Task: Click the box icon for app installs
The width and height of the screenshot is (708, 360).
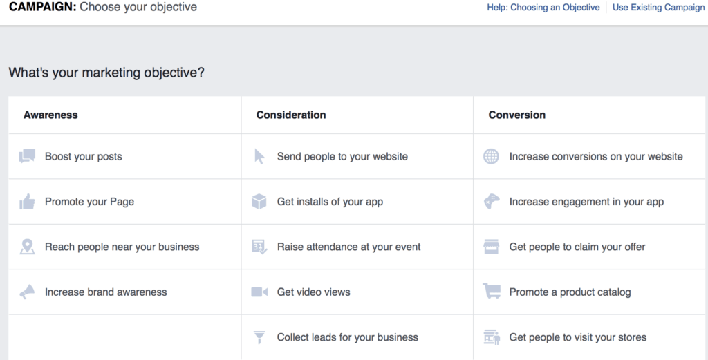Action: (x=259, y=202)
